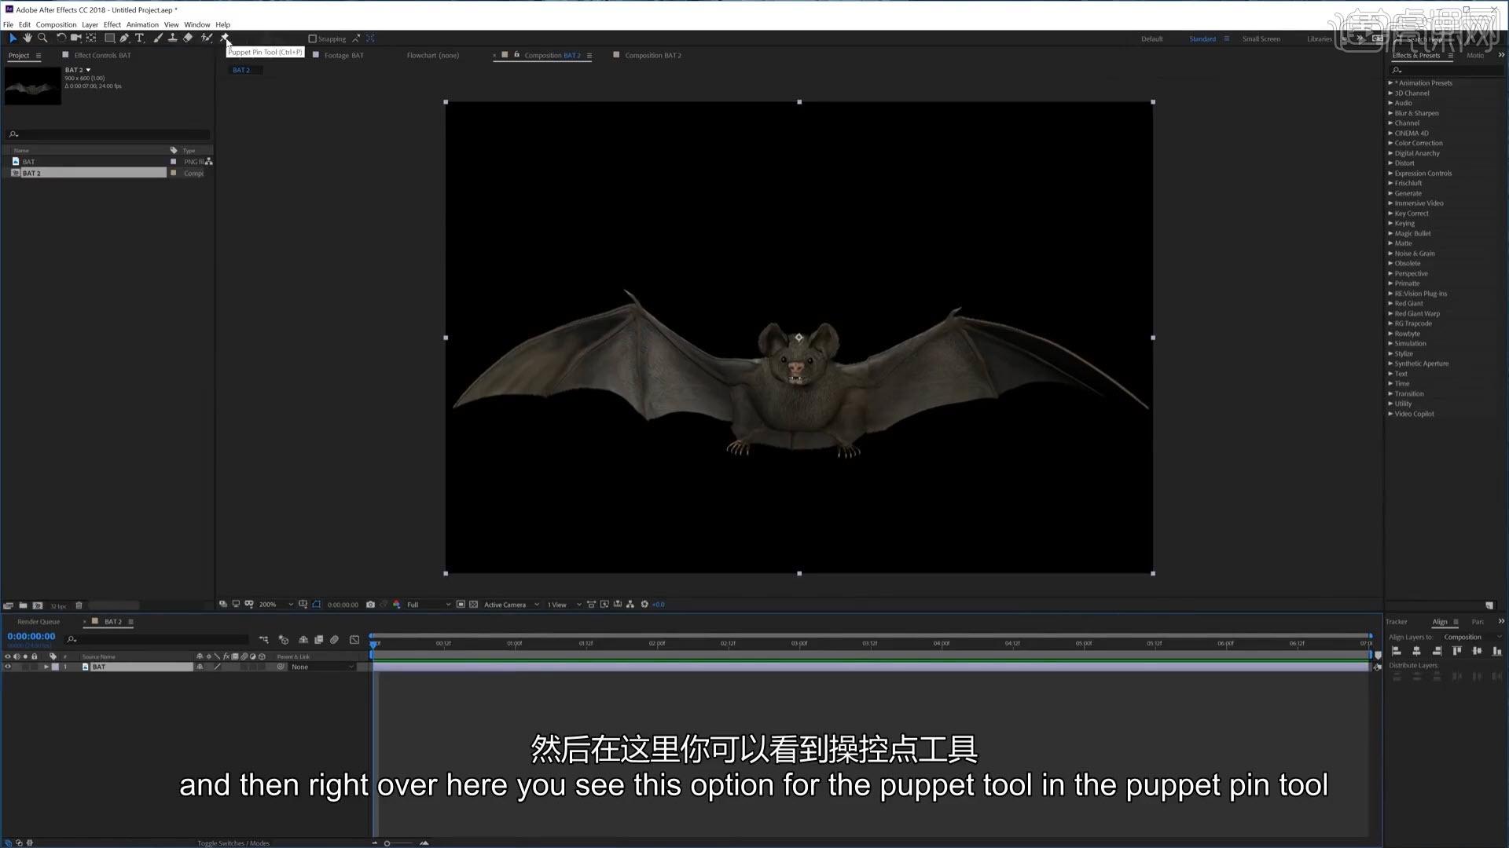This screenshot has width=1509, height=848.
Task: Open the Full resolution dropdown
Action: [428, 605]
